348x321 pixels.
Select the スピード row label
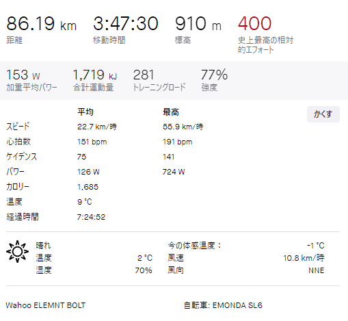tap(18, 127)
